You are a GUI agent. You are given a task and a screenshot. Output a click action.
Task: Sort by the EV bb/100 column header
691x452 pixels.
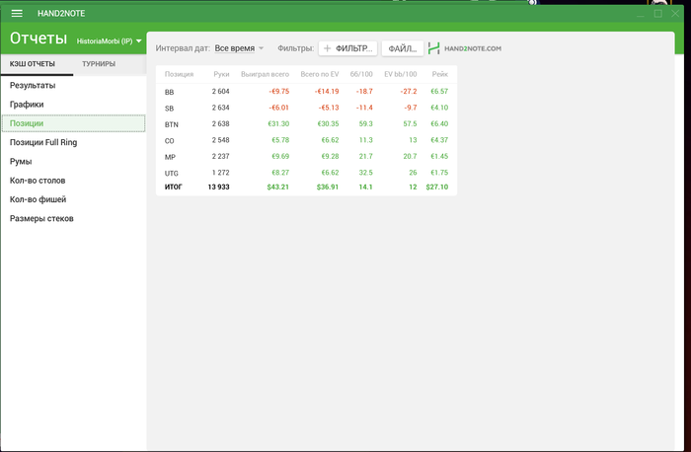click(x=400, y=74)
